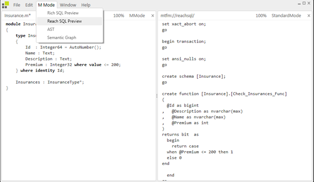
Task: Click the 'create function [Insurance].[Check_Insurances_Func]' line
Action: 224,94
